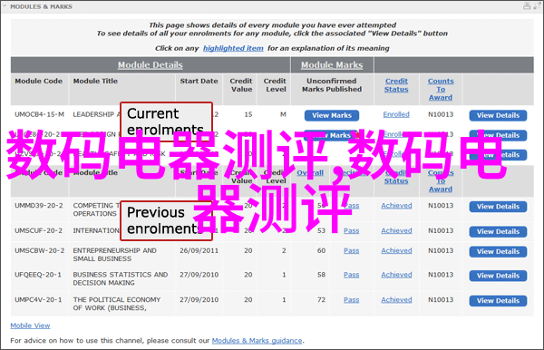This screenshot has height=350, width=544.
Task: Click the title 'THE POLITICAL ECONOMY OF WORK'
Action: pyautogui.click(x=117, y=304)
